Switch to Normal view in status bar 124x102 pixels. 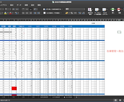coord(116,100)
